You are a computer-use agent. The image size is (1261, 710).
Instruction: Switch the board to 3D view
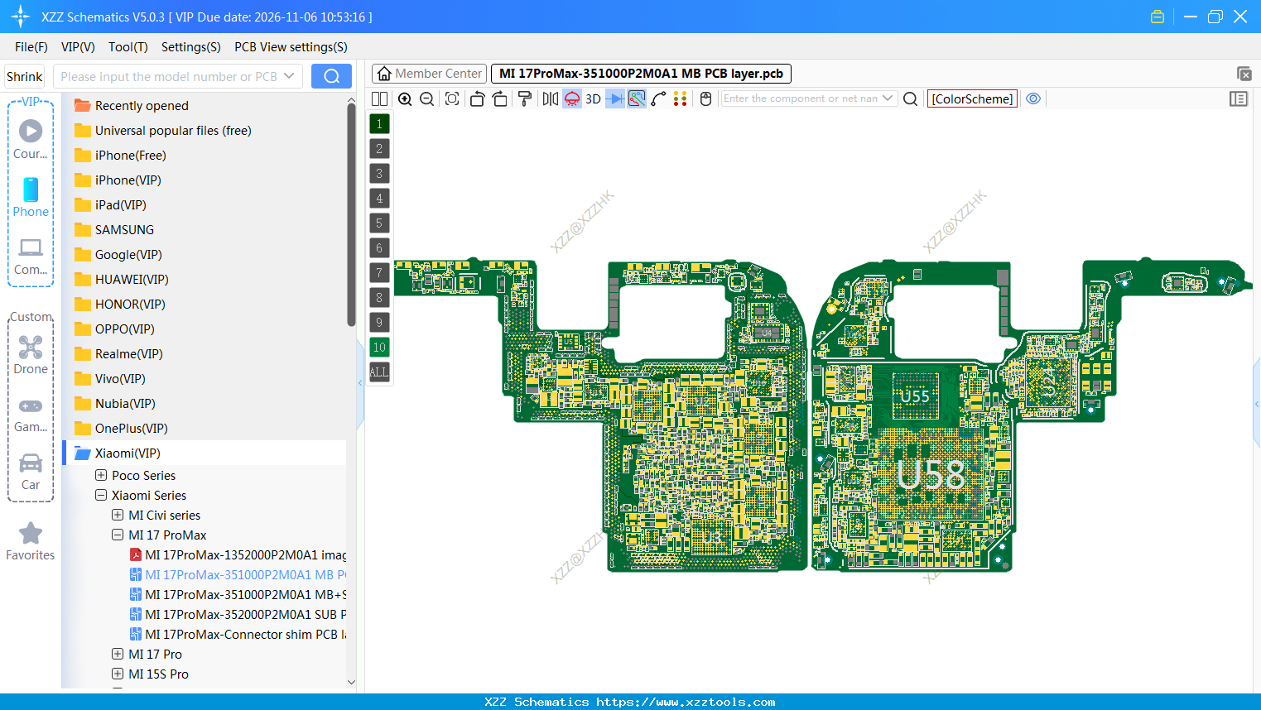pyautogui.click(x=593, y=98)
